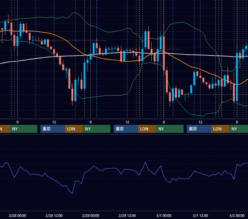Click the '0' hour tick above 2/29 00:00
The width and height of the screenshot is (248, 219).
(90, 122)
